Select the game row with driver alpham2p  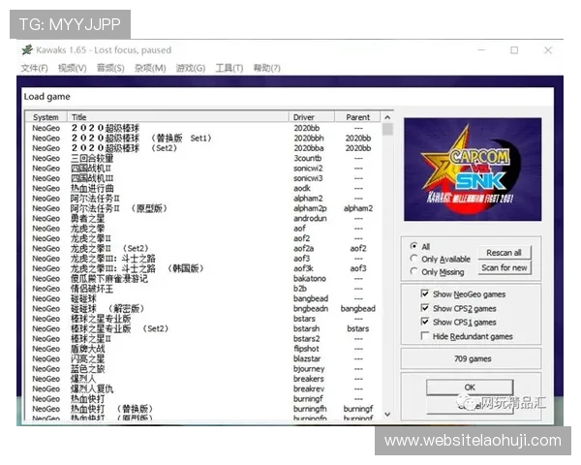tap(203, 208)
